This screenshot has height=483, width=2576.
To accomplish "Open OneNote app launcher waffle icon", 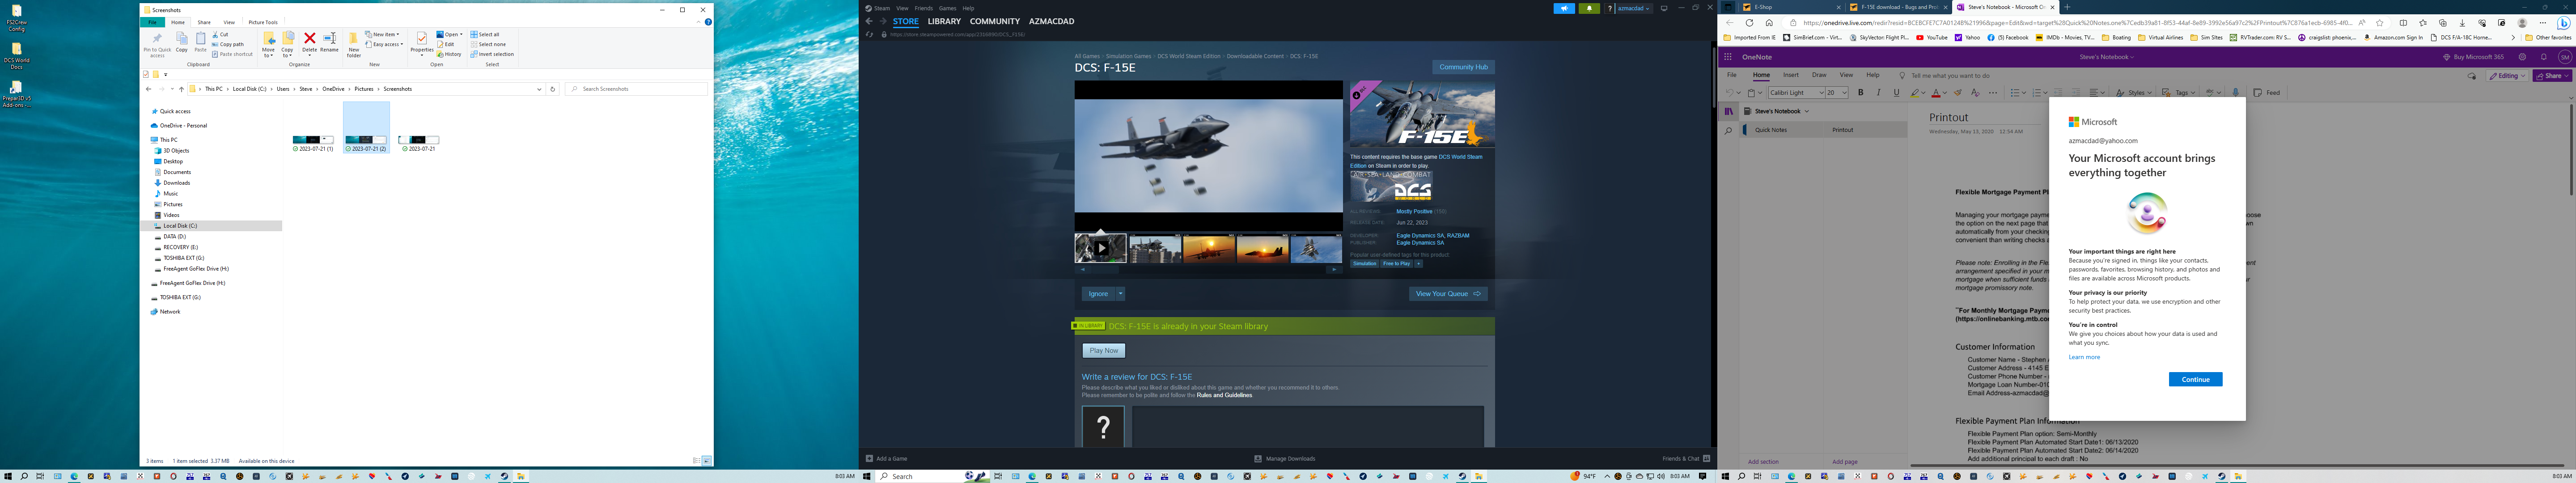I will point(1728,57).
